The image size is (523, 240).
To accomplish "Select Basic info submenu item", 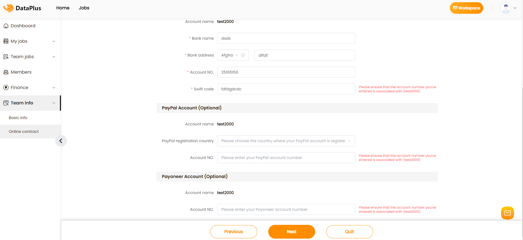I will [30, 118].
